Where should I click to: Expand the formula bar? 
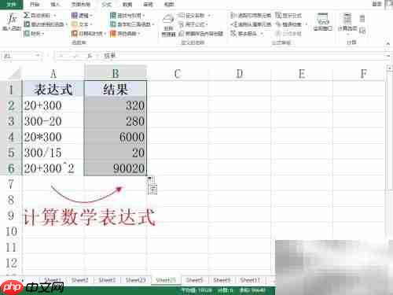(388, 56)
